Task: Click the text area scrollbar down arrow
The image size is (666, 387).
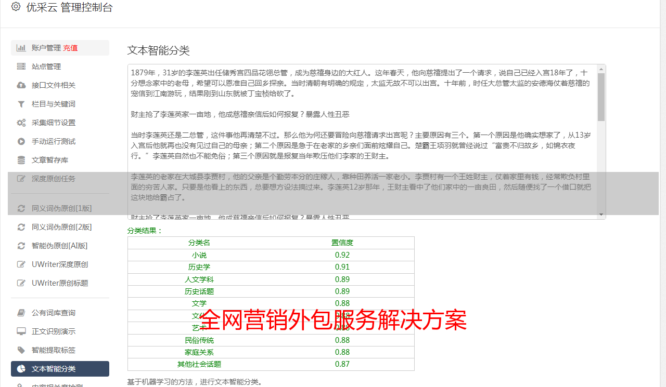Action: [601, 215]
